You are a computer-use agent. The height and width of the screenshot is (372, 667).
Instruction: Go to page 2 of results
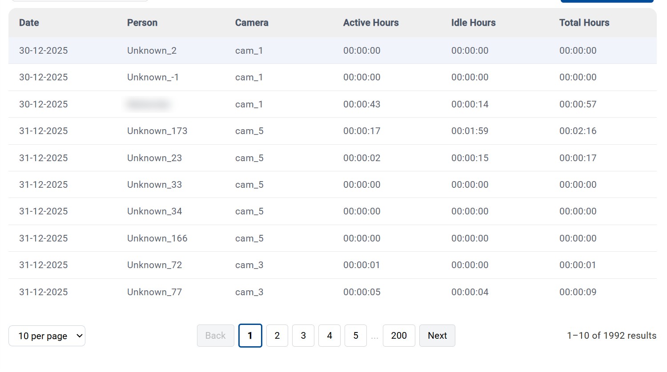277,336
